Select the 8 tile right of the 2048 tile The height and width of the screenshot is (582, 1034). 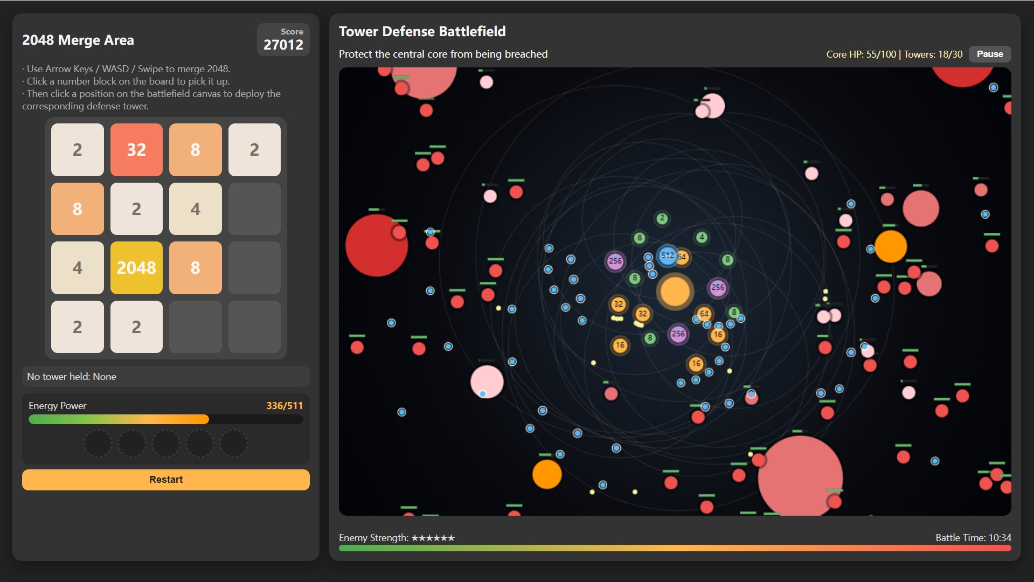click(196, 268)
